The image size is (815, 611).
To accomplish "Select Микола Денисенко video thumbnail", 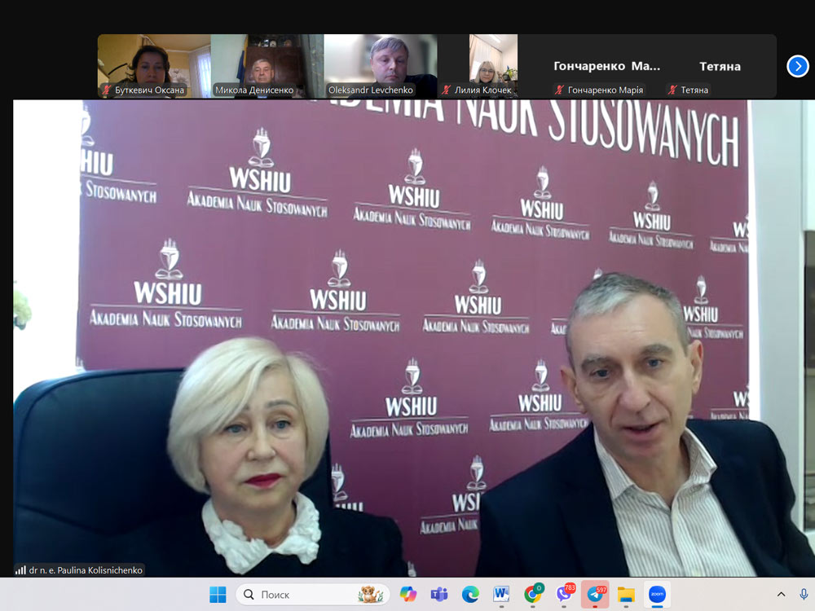I will pyautogui.click(x=267, y=65).
